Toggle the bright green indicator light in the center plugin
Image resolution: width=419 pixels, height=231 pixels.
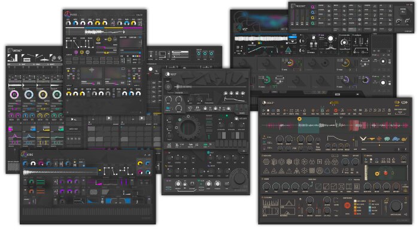point(227,116)
